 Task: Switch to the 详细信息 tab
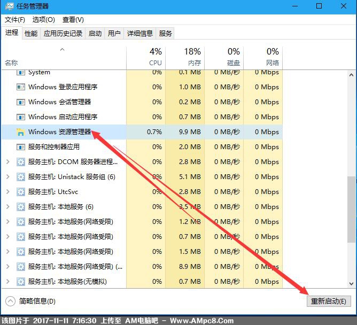(140, 34)
